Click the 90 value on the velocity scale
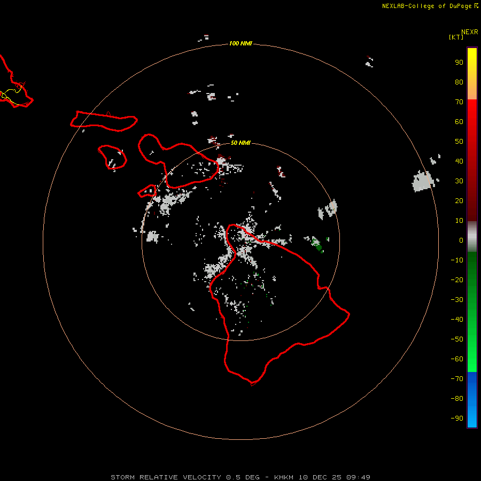481x481 pixels. coord(459,63)
